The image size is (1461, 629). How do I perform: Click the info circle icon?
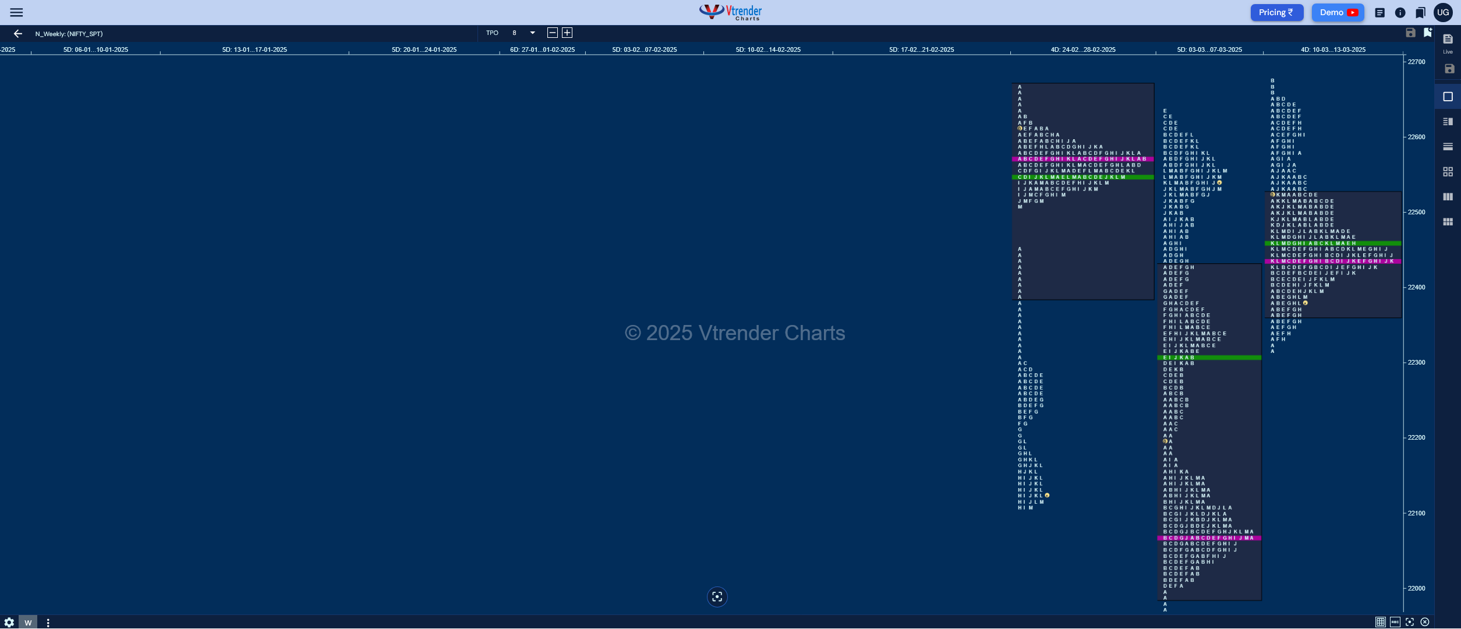coord(1400,12)
